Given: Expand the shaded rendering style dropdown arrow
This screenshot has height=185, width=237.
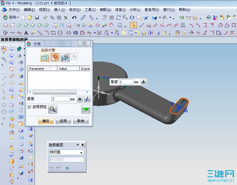Looking at the screenshot, I should tap(160, 17).
